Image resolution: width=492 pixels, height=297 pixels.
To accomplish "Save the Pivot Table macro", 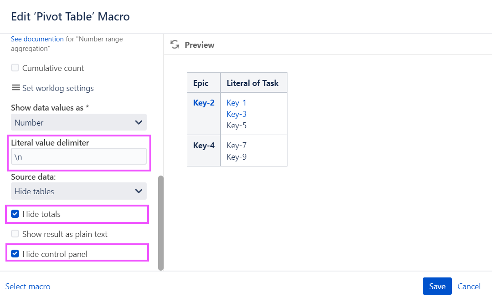I will coord(437,286).
